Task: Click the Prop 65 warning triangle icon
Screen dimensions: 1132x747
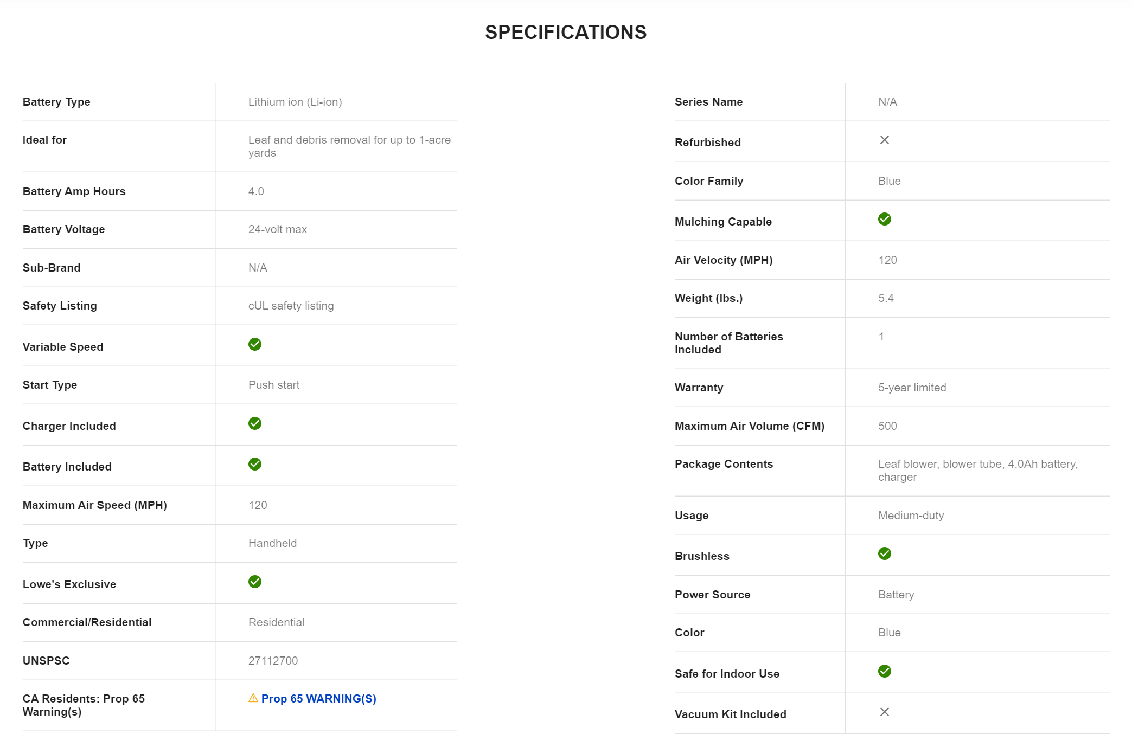Action: pyautogui.click(x=253, y=698)
